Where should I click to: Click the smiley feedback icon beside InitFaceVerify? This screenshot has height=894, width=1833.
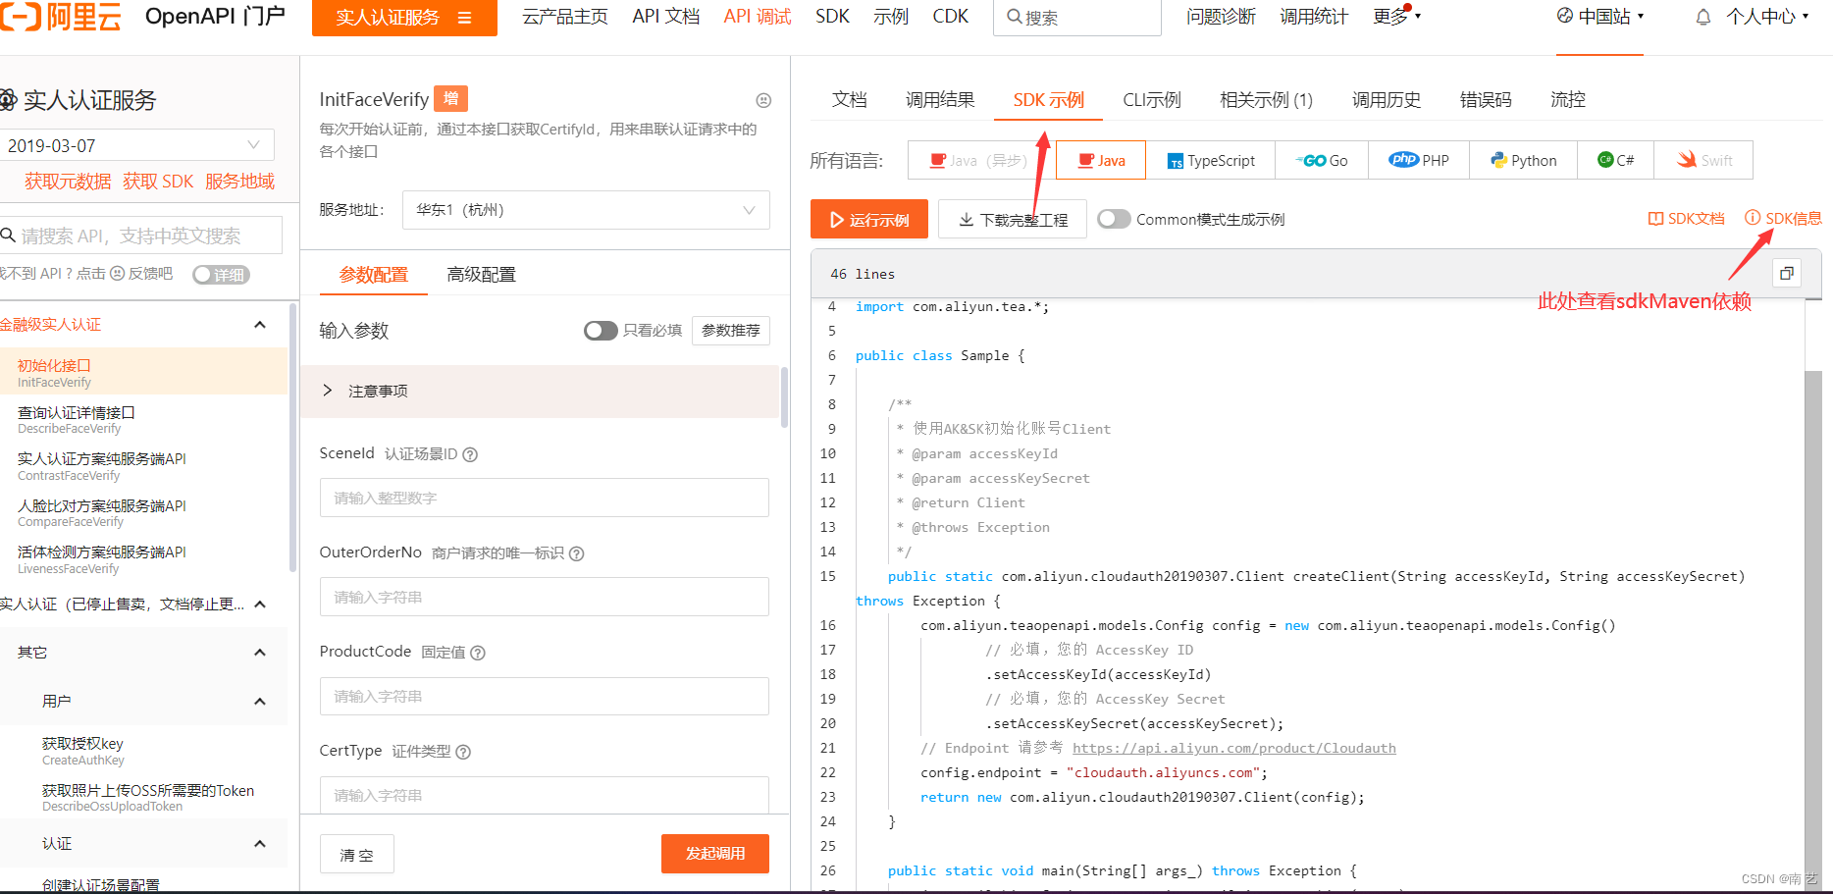tap(763, 100)
